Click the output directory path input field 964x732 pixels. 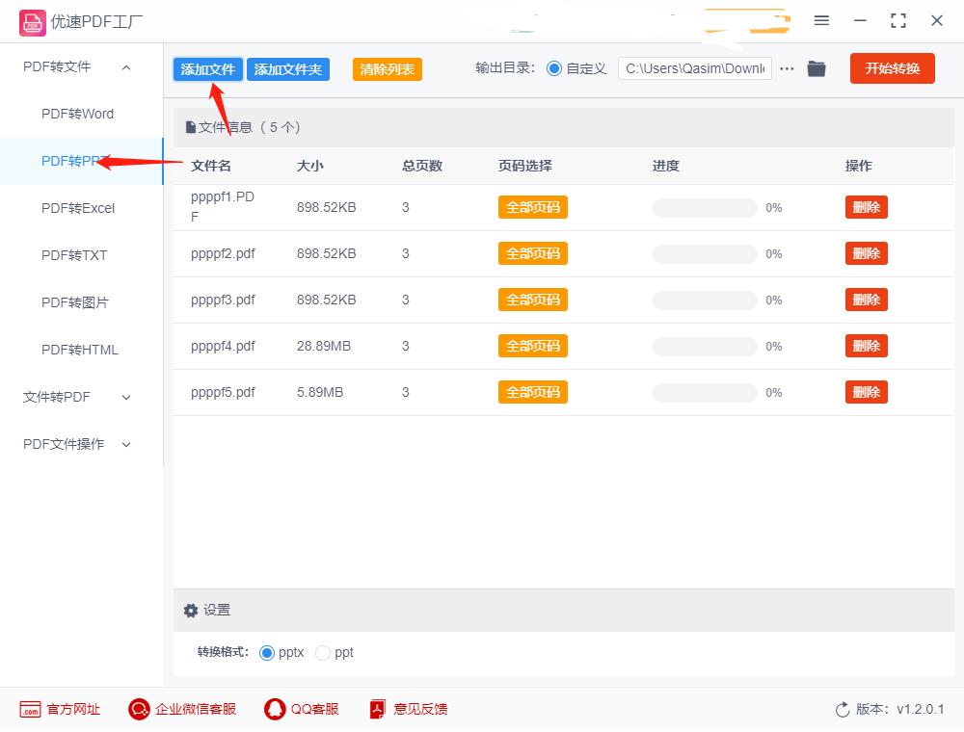(x=694, y=68)
